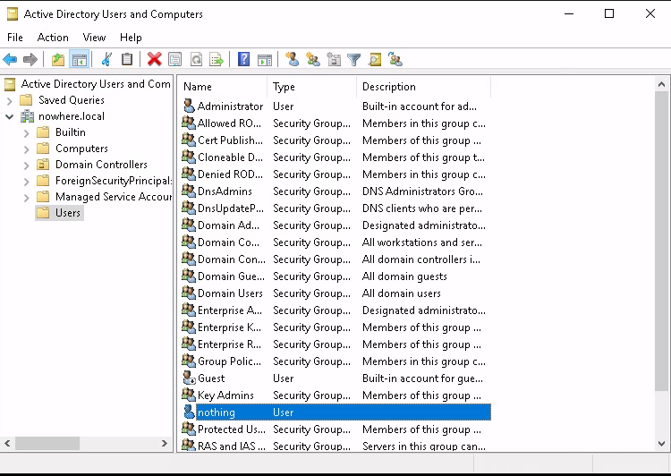Select the Domain Users row
The height and width of the screenshot is (476, 671).
pos(335,293)
